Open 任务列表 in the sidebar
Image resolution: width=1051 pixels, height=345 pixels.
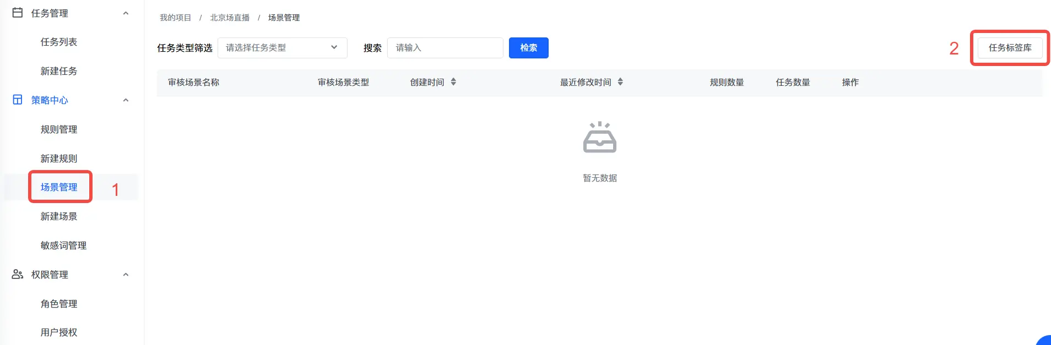point(59,42)
